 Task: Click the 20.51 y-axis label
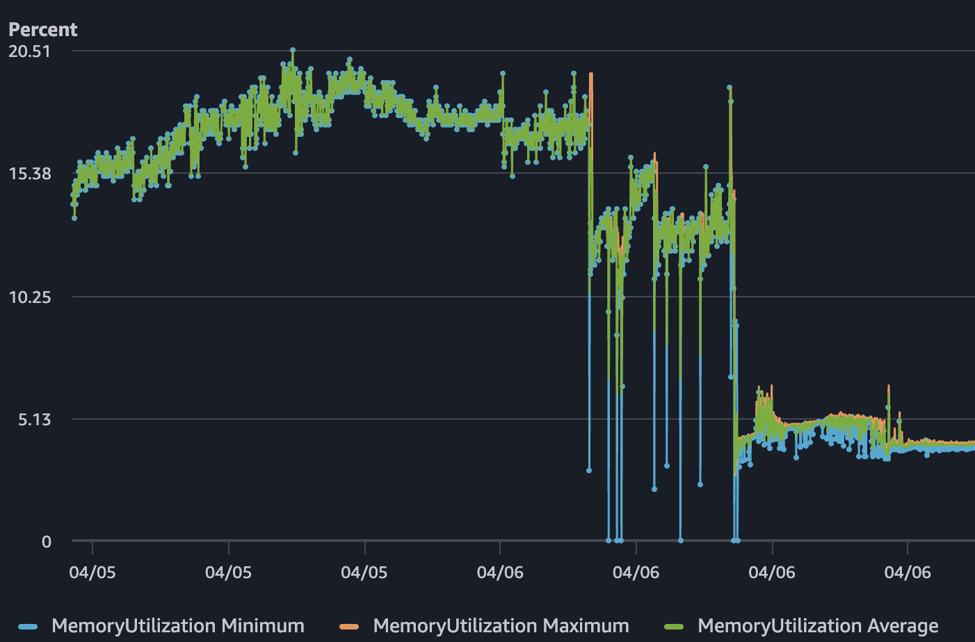29,51
